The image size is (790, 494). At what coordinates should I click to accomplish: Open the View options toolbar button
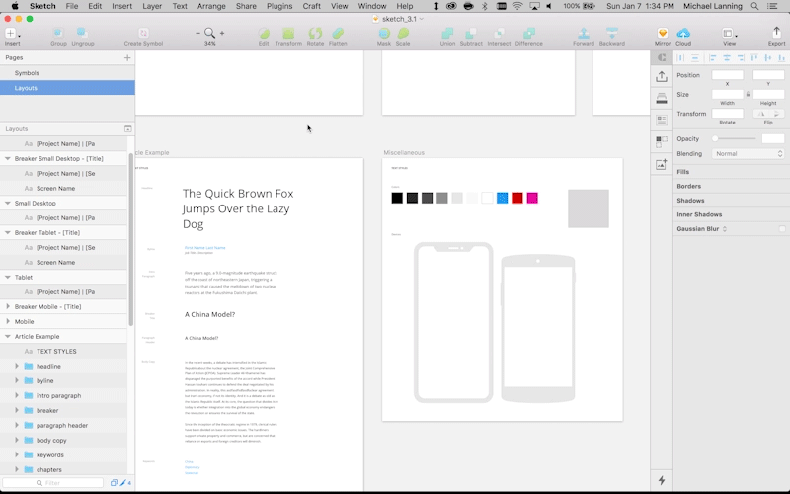pyautogui.click(x=729, y=34)
